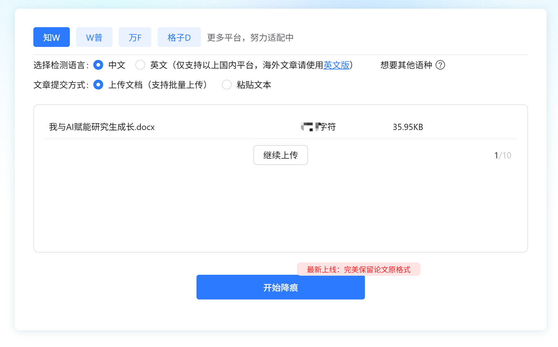Viewport: 558px width, 347px height.
Task: Choose 粘贴文本 submission method
Action: point(227,85)
